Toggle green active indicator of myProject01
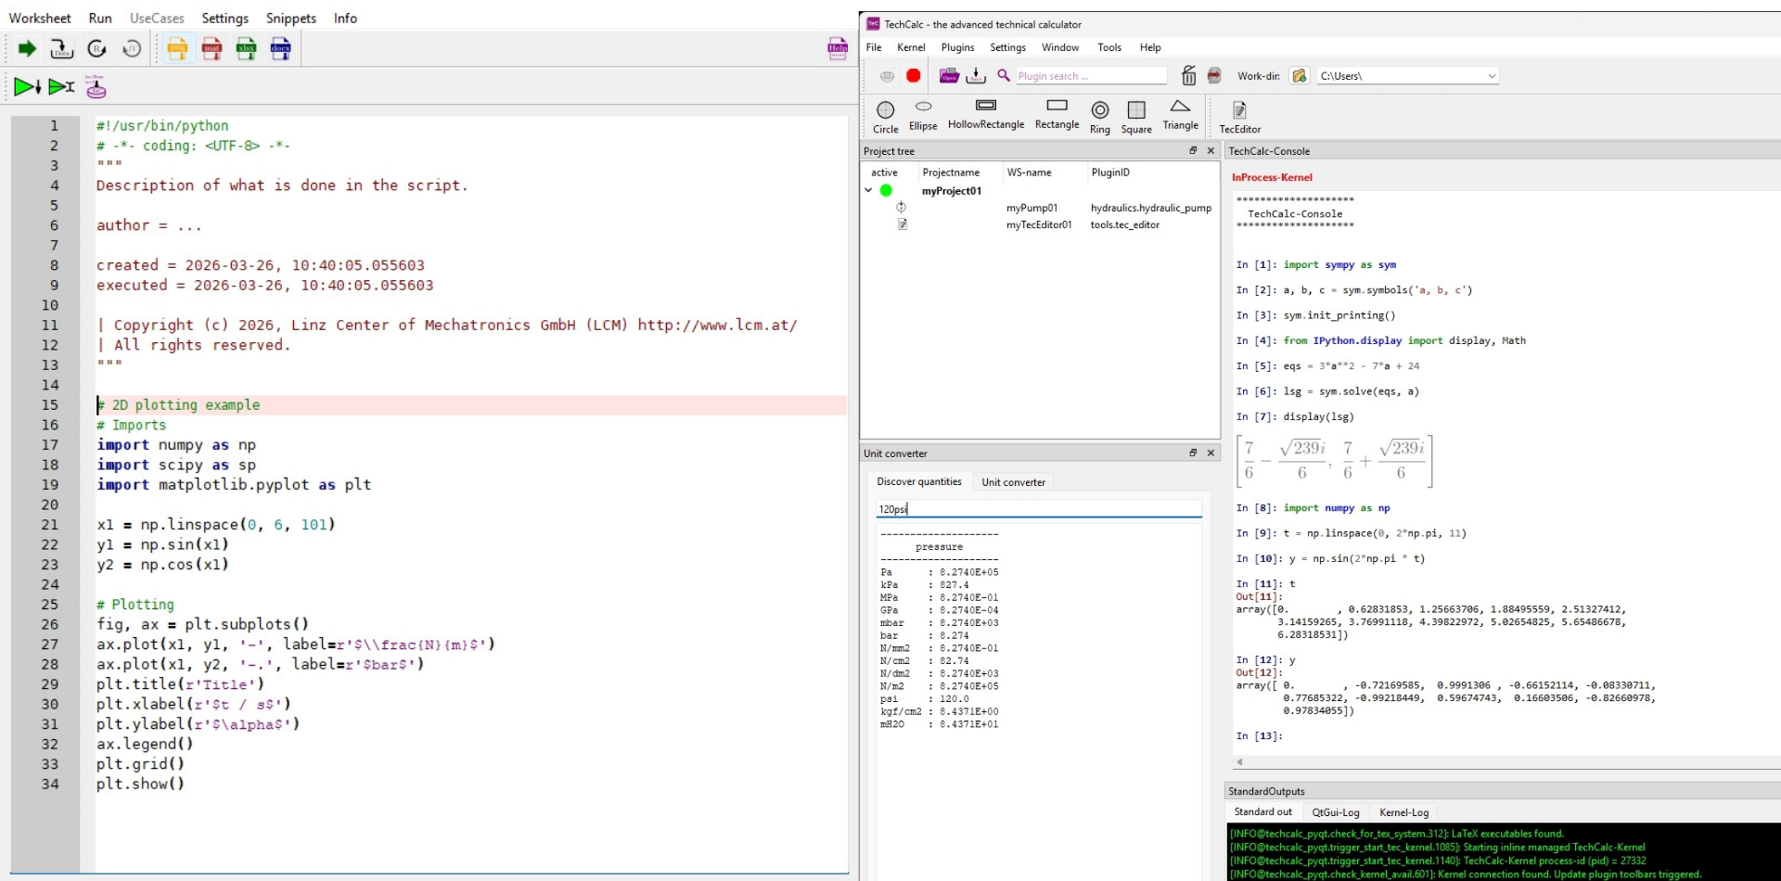Screen dimensions: 1781x881 [x=886, y=190]
